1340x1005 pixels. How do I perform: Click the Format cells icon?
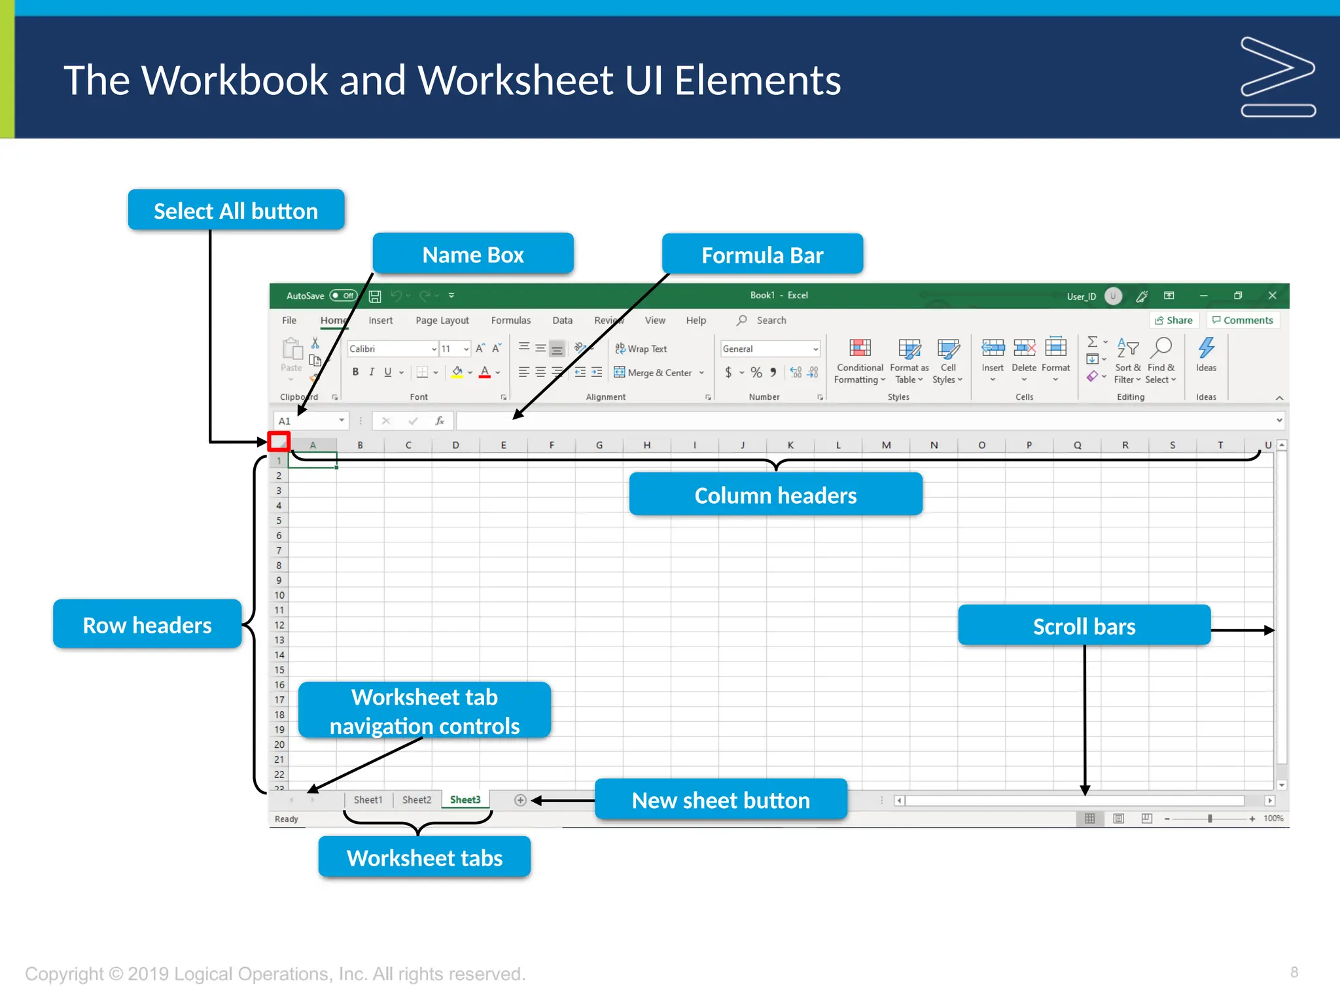coord(1055,347)
